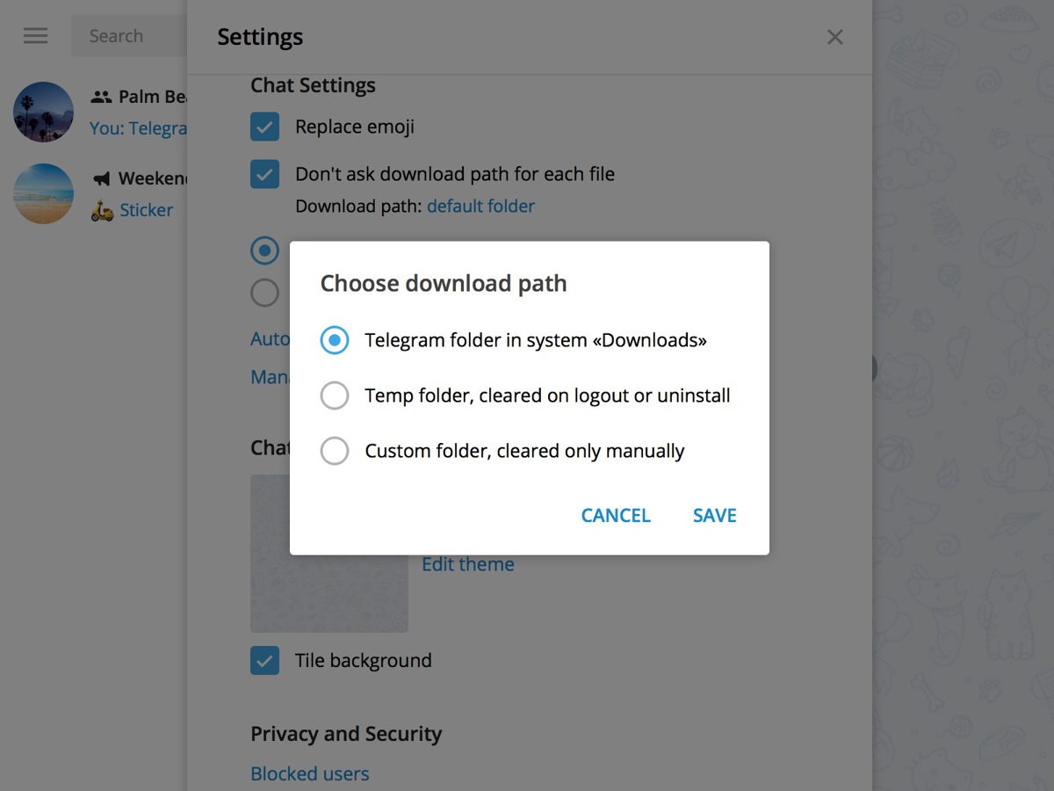Screen dimensions: 1054x791
Task: Uncheck Don't ask download path checkbox
Action: click(x=264, y=174)
